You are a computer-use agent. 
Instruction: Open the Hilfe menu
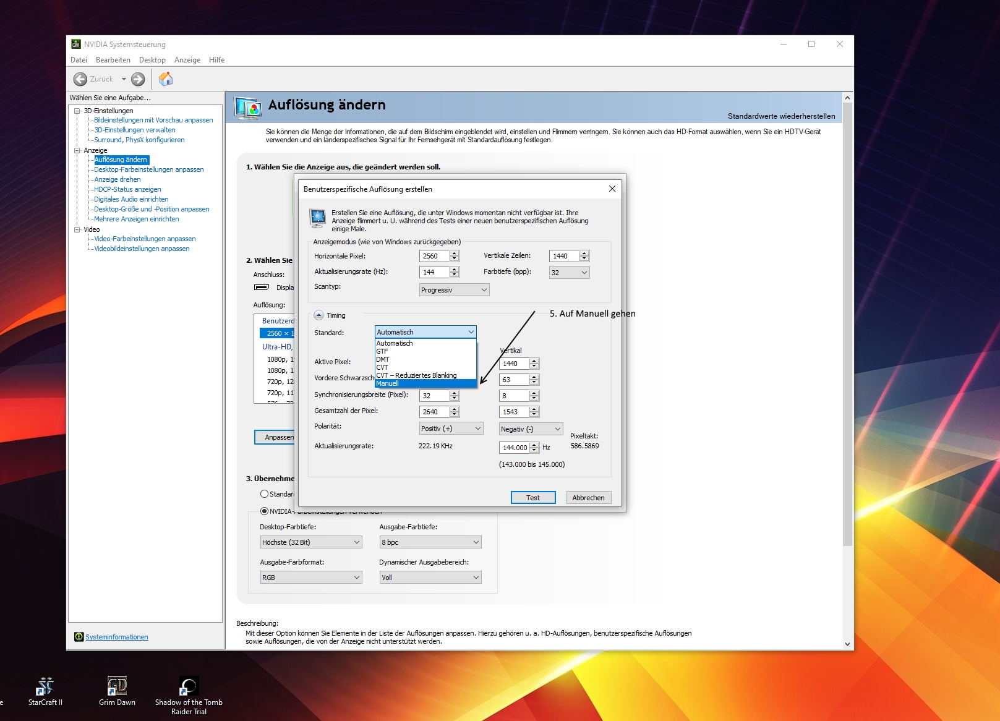click(x=217, y=60)
